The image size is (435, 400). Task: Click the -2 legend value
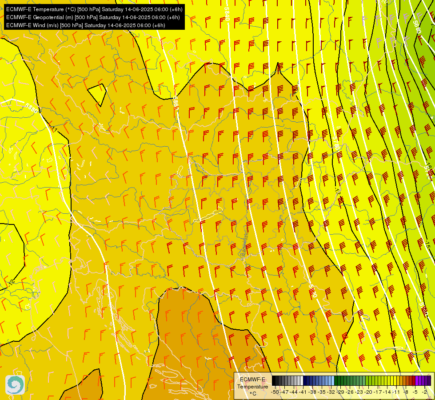[x=424, y=392]
